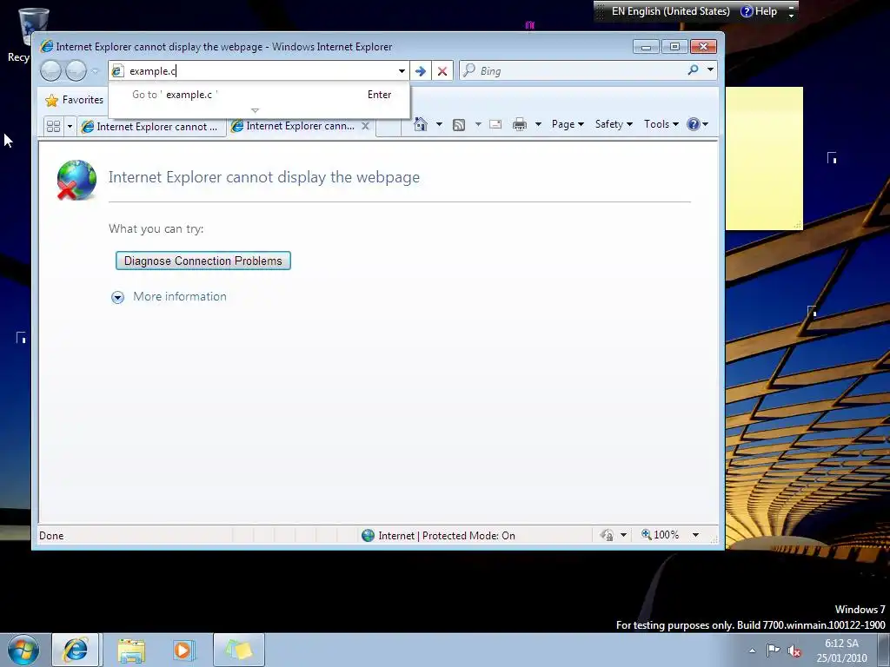Open Windows Explorer from taskbar

[x=132, y=650]
